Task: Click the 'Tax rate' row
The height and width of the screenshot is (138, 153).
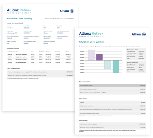Action: 112,102
